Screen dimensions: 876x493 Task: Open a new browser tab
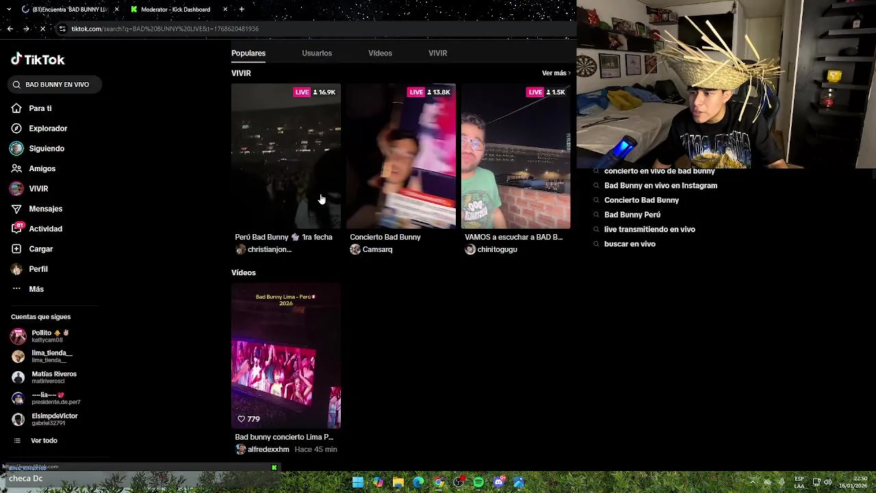pos(242,9)
